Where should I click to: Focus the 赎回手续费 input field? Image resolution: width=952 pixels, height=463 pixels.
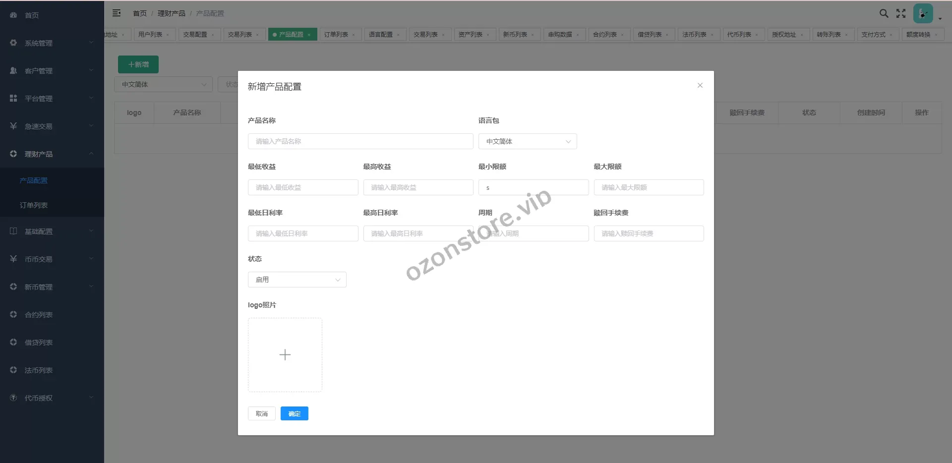coord(648,233)
